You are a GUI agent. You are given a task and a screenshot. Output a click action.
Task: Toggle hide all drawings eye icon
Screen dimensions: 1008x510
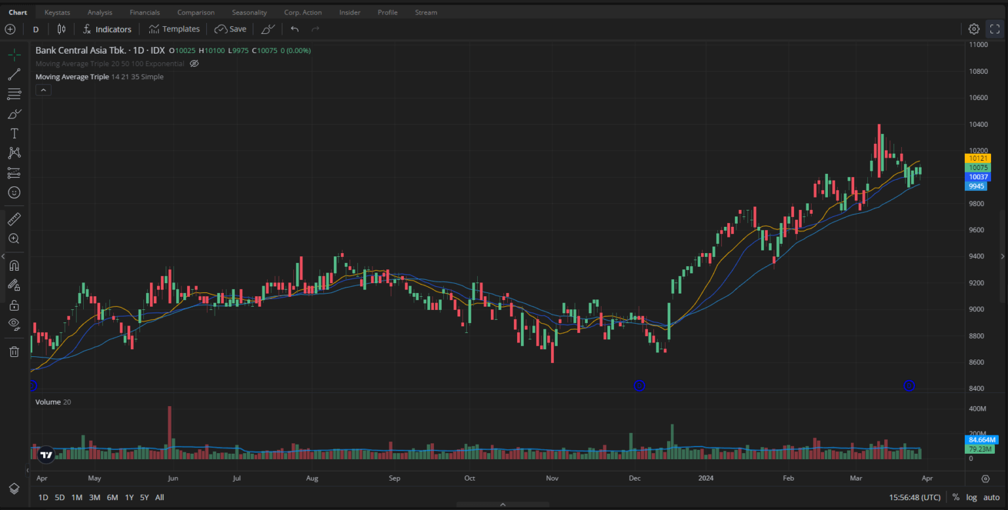14,324
